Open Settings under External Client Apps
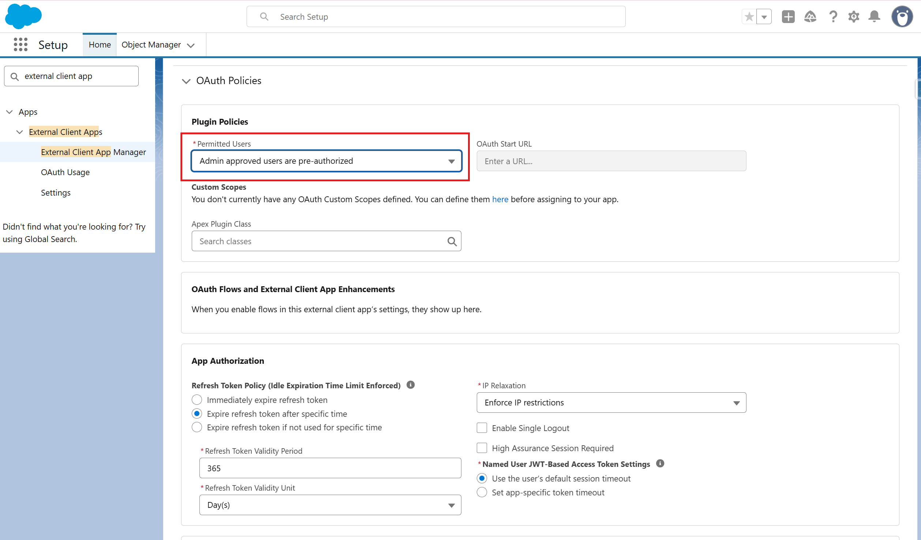The width and height of the screenshot is (921, 540). (56, 193)
